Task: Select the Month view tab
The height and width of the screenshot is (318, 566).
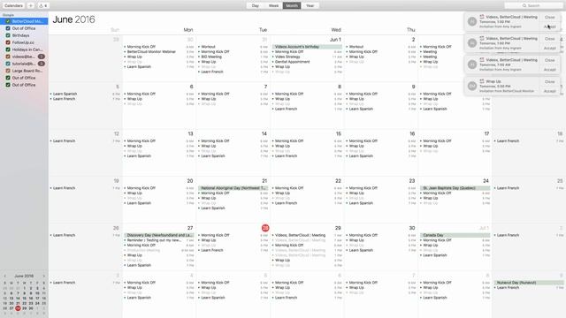Action: pos(292,6)
